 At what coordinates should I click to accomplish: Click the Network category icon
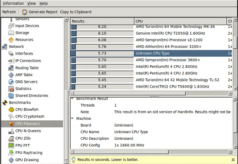tap(5, 47)
